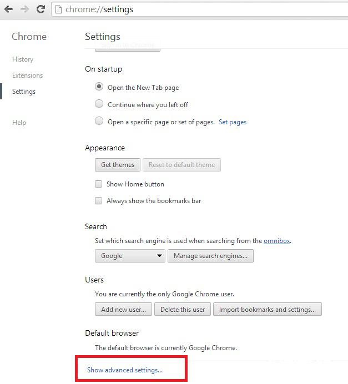
Task: Click the browser forward arrow
Action: (24, 9)
